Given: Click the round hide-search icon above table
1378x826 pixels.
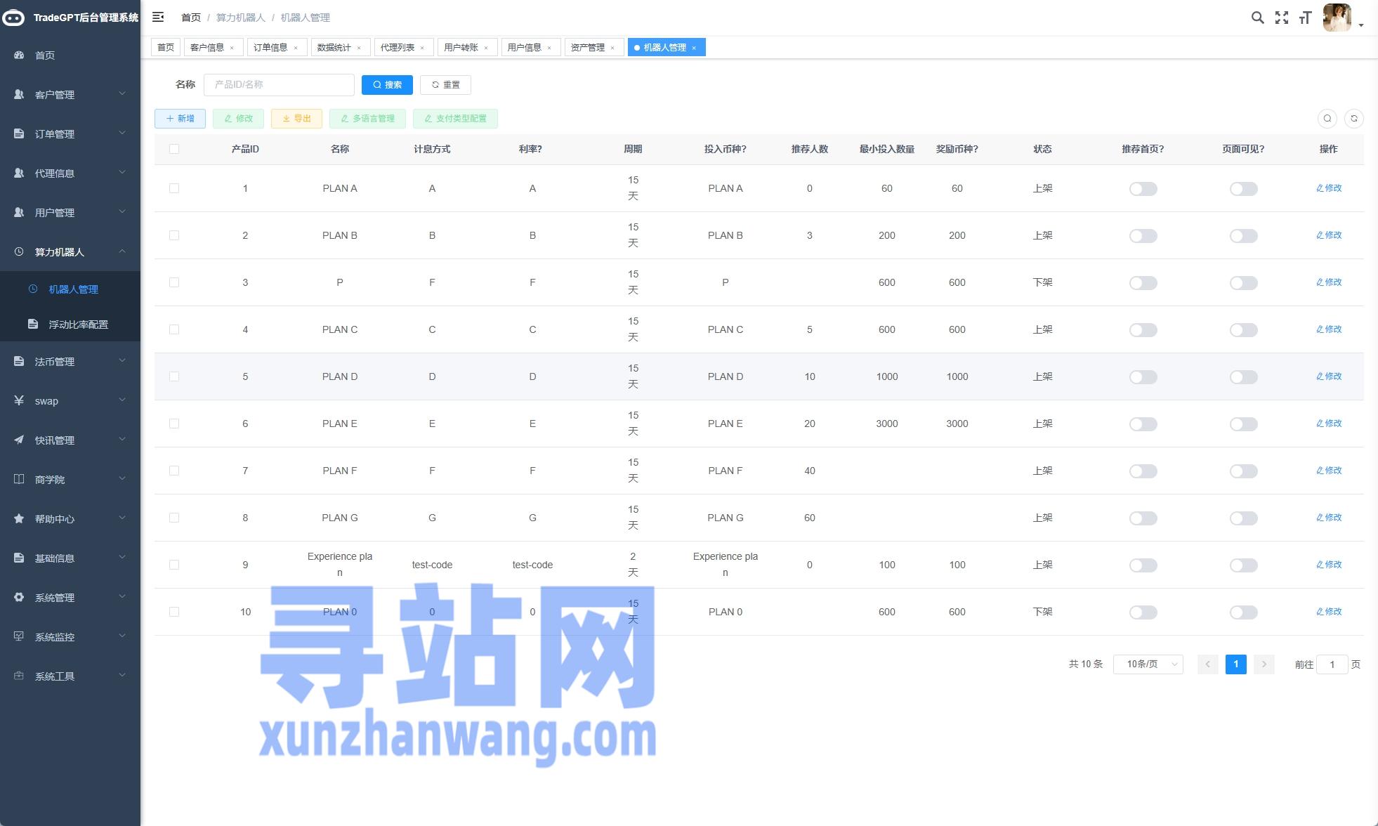Looking at the screenshot, I should (1327, 119).
